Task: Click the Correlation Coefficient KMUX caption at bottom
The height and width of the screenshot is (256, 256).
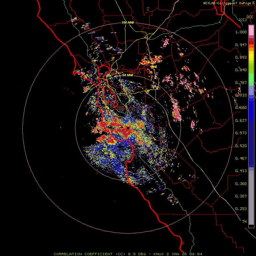Action: (128, 254)
